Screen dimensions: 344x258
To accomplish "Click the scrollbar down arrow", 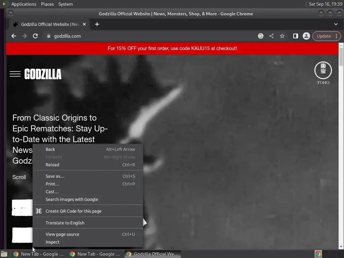I will tap(341, 247).
